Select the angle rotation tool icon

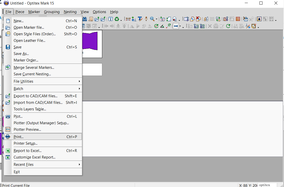pyautogui.click(x=162, y=26)
